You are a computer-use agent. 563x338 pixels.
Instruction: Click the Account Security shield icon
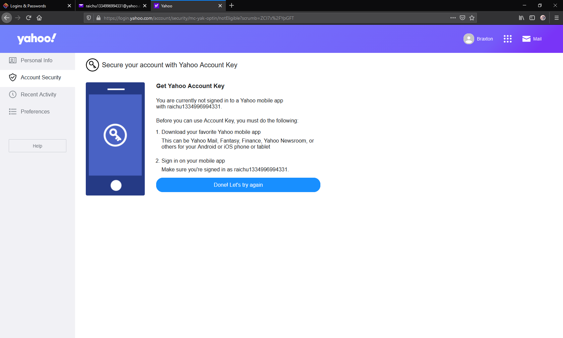click(x=13, y=77)
